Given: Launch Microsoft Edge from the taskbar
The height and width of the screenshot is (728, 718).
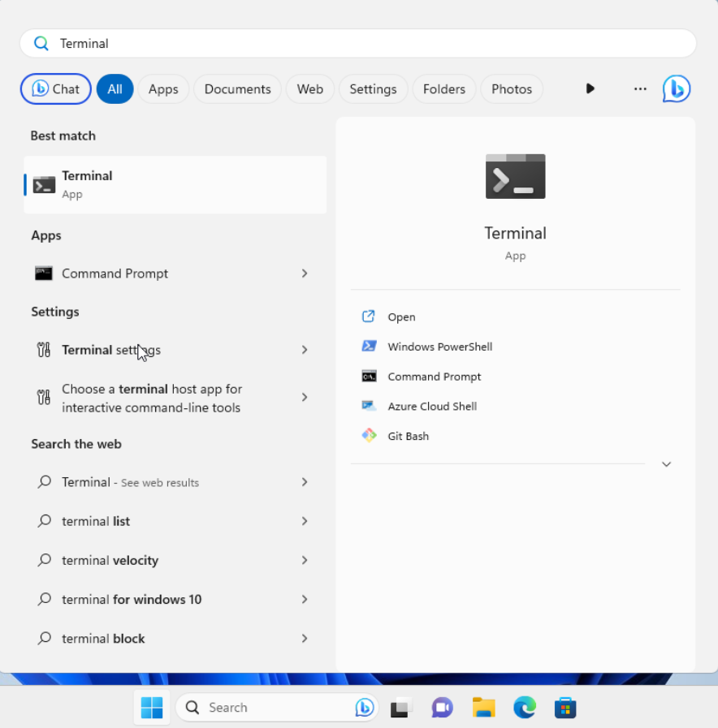Looking at the screenshot, I should click(524, 707).
